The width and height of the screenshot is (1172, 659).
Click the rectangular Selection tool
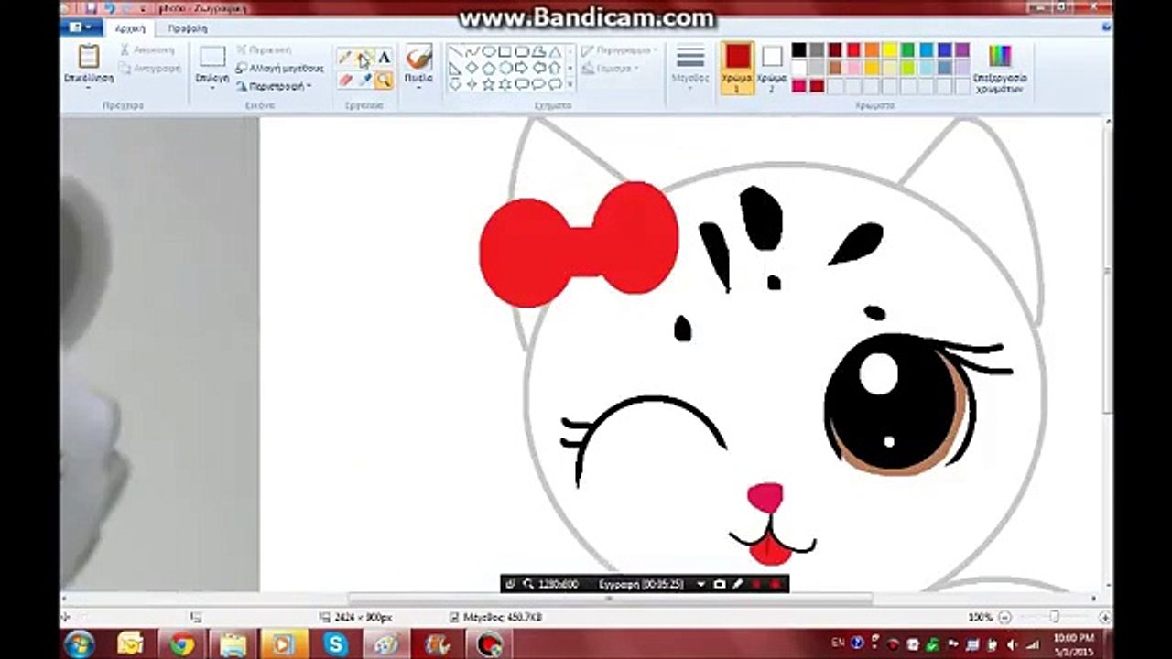coord(212,58)
